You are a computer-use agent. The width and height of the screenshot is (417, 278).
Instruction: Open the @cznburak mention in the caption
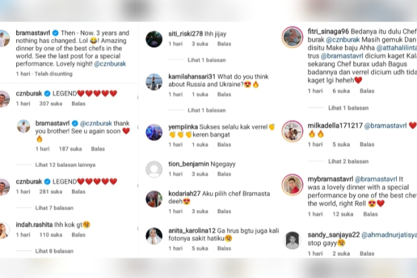[110, 64]
